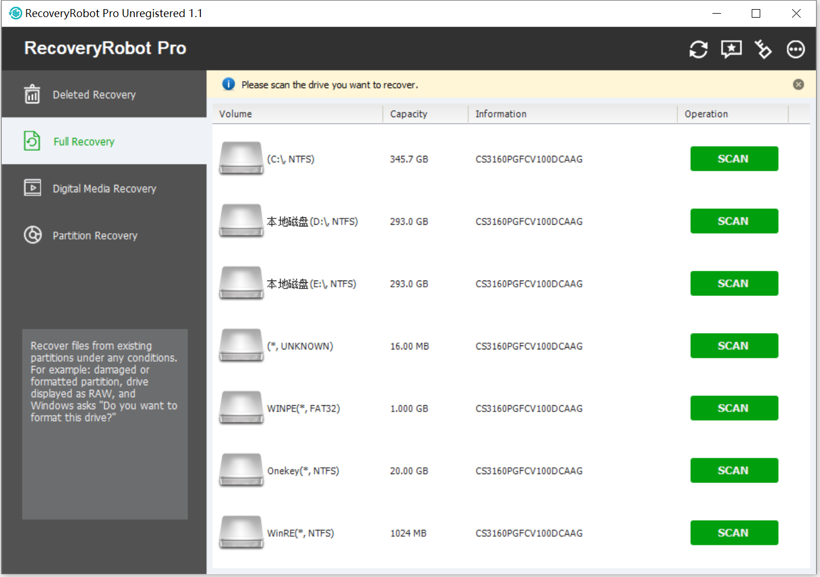
Task: Select the D: drive icon
Action: tap(241, 221)
